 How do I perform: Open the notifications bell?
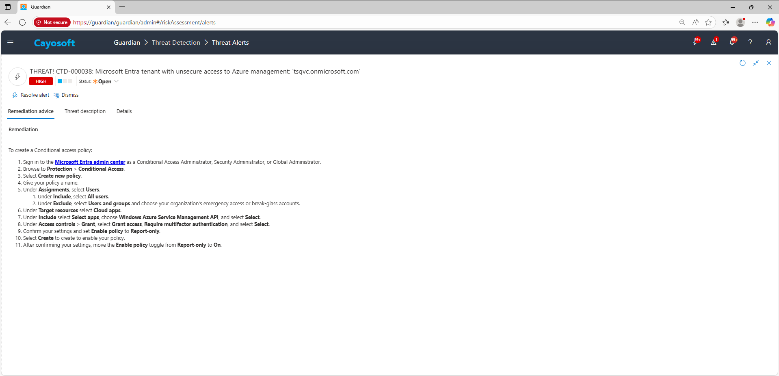732,42
